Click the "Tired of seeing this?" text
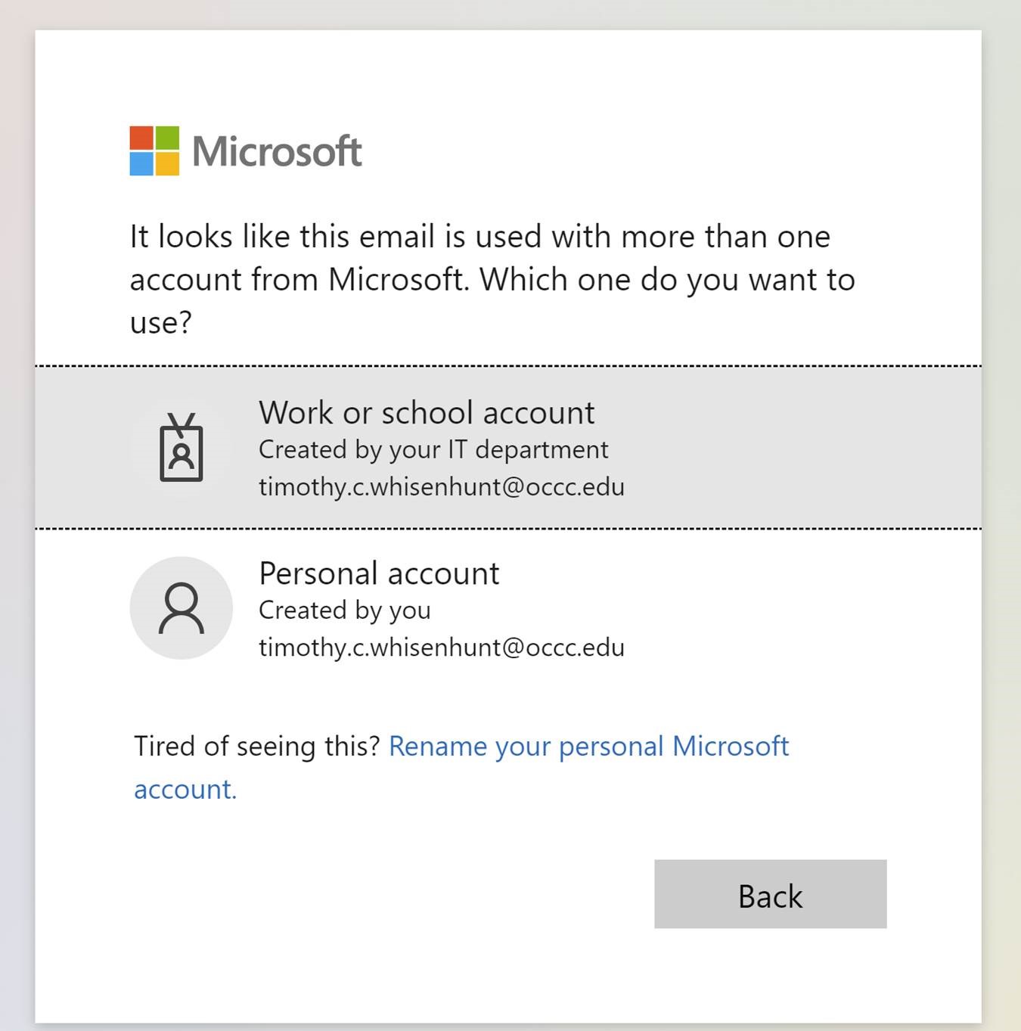 [257, 747]
